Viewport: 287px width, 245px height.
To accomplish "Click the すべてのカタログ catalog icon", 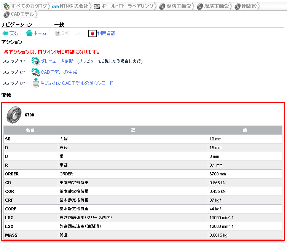I will coord(6,6).
